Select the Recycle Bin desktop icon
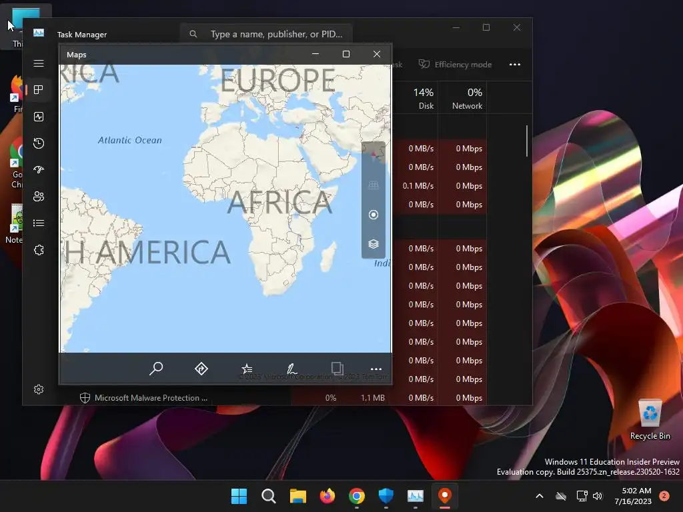Screen dimensions: 683x512 (650, 419)
